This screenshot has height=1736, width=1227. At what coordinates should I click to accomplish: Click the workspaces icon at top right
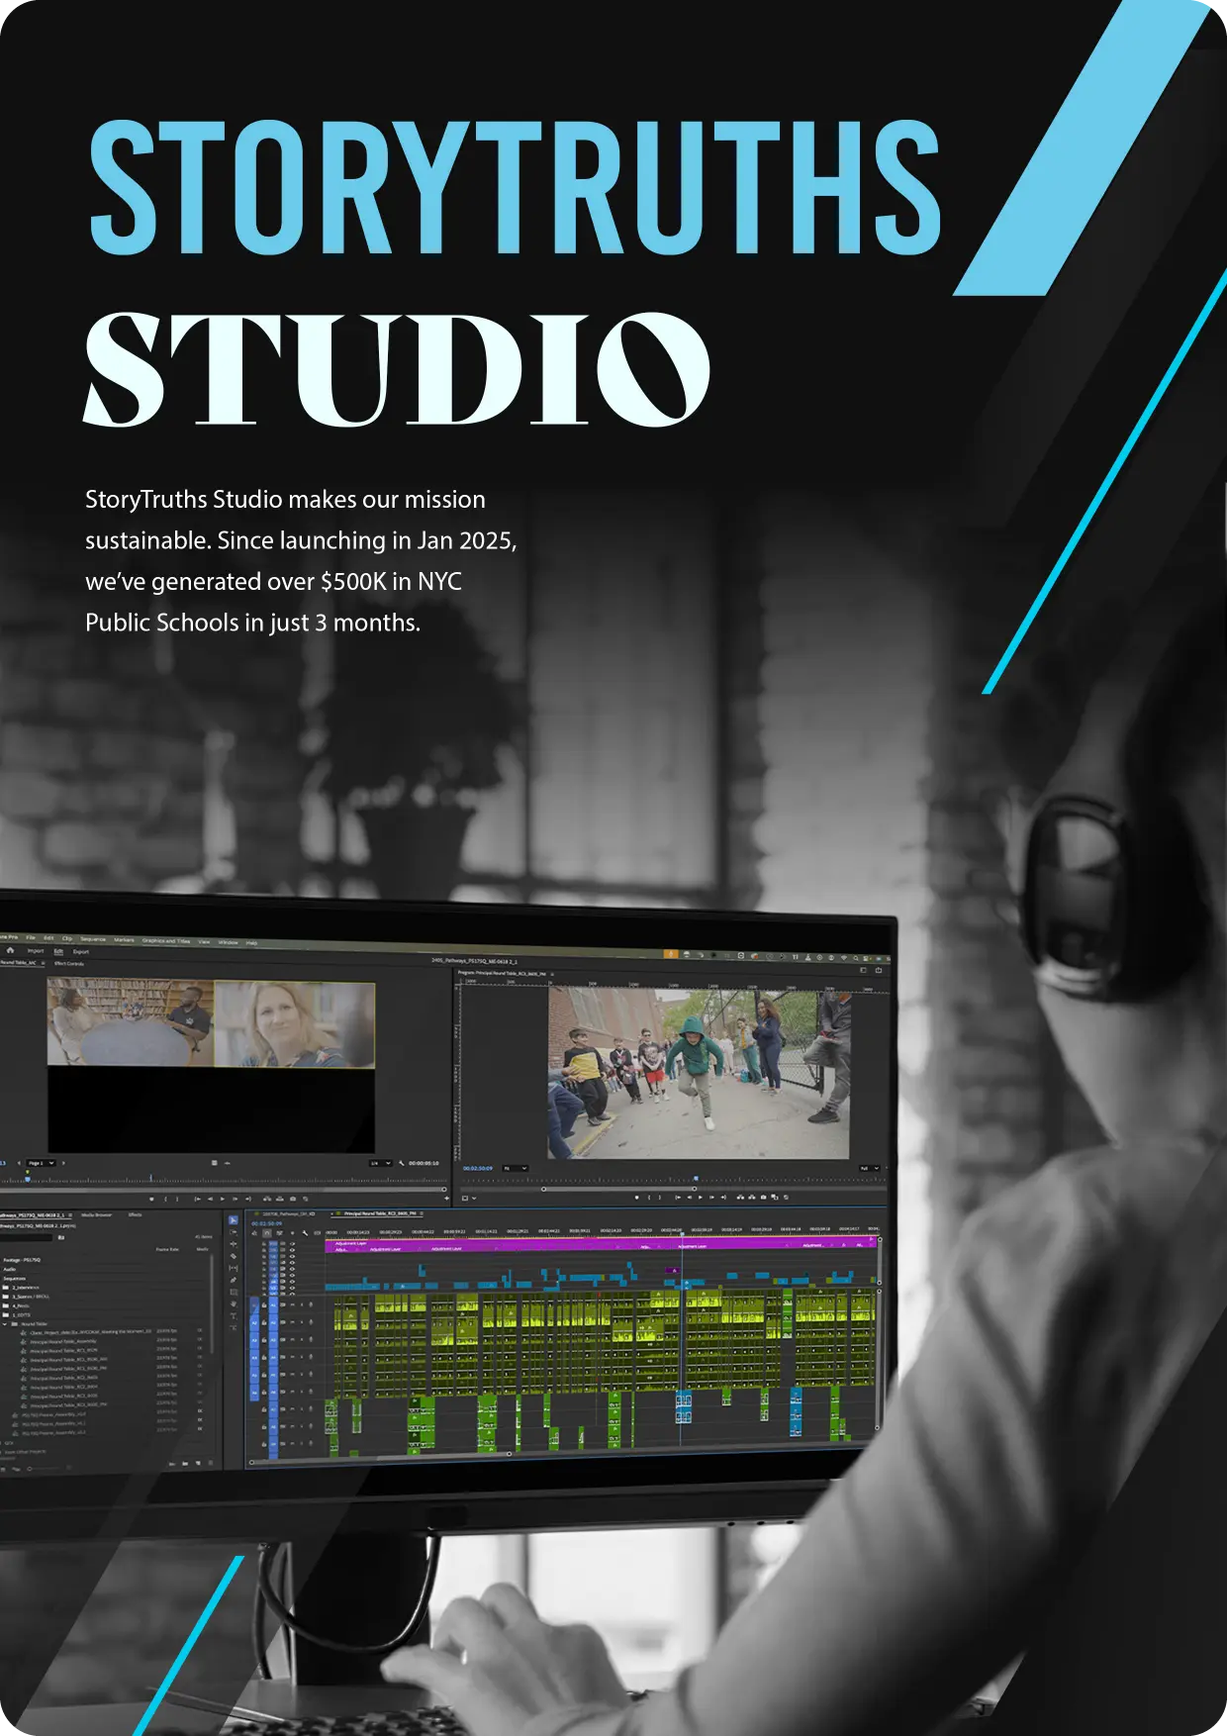(863, 970)
